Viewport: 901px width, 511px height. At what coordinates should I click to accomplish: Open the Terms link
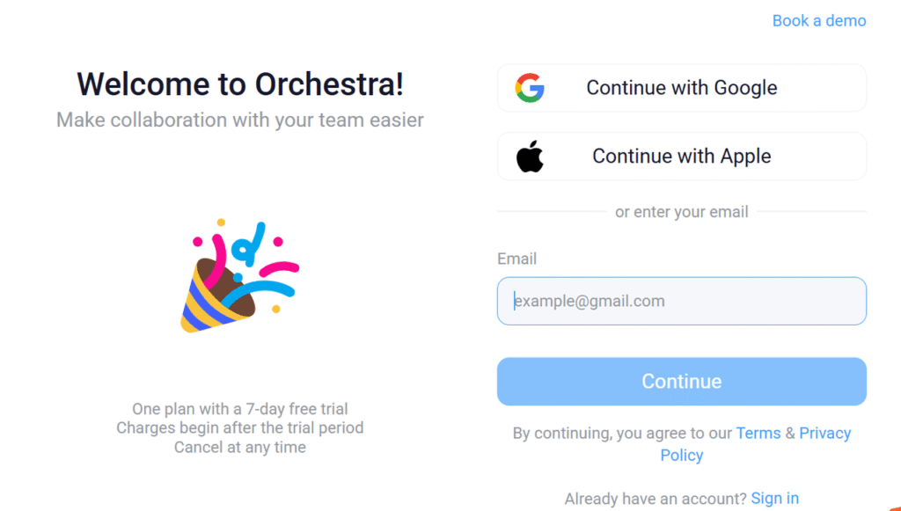(758, 433)
